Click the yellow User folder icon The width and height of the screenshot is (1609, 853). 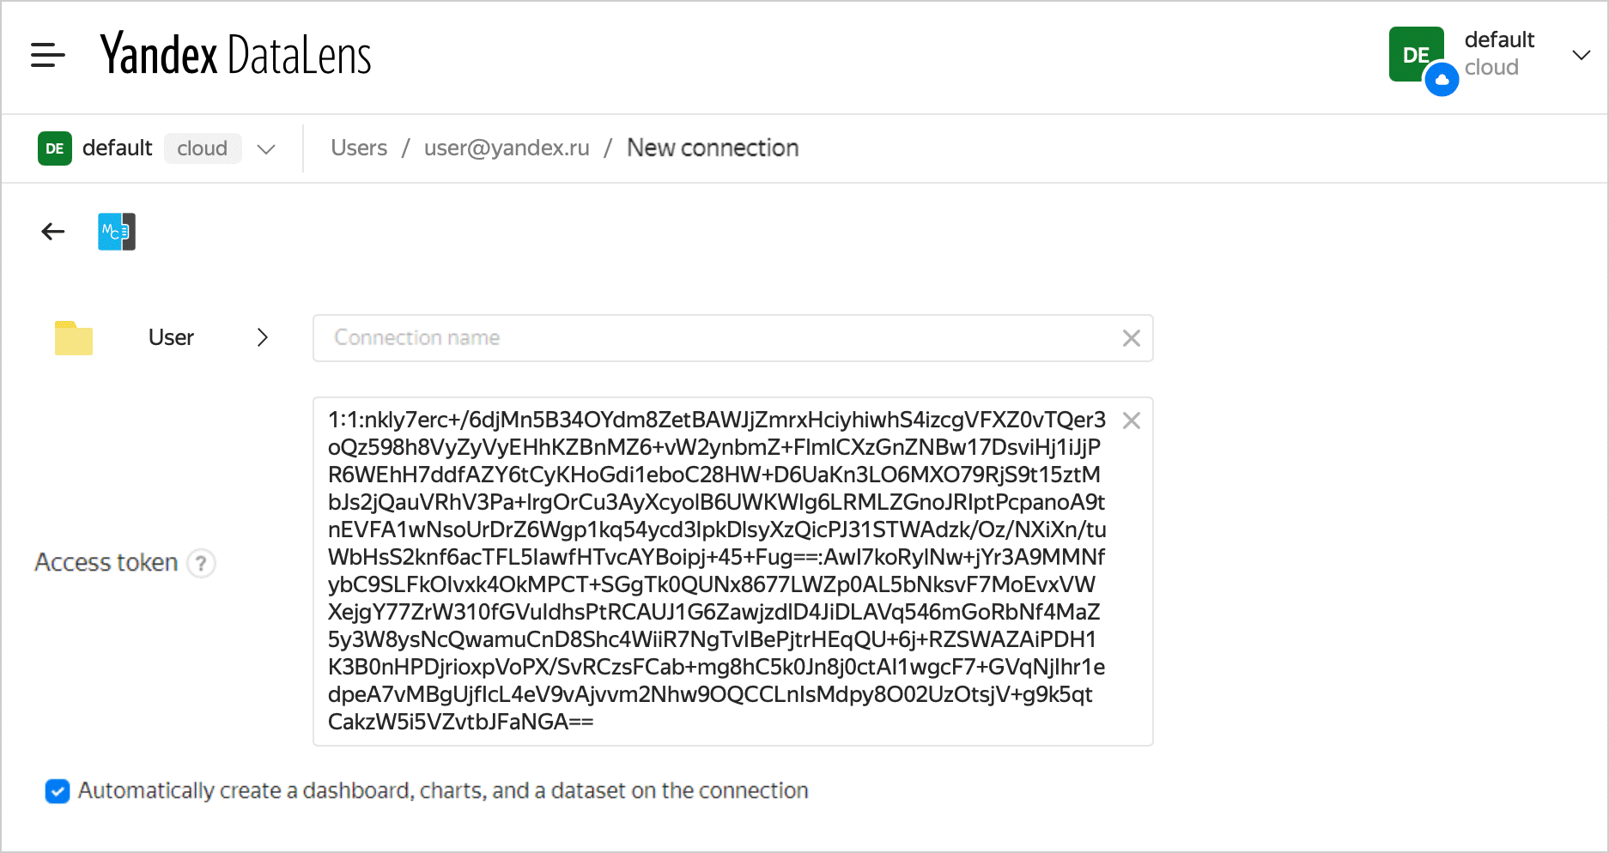coord(74,338)
